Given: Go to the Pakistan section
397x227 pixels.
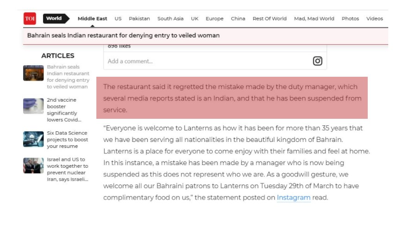Looking at the screenshot, I should coord(139,19).
